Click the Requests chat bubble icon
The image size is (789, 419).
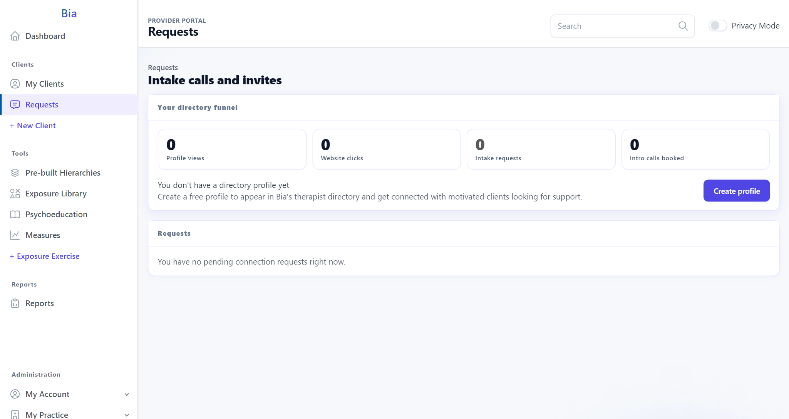pyautogui.click(x=15, y=105)
